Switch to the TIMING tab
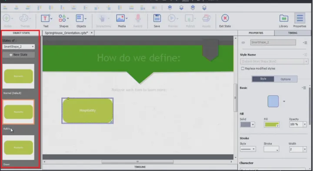Image resolution: width=313 pixels, height=171 pixels. pos(293,33)
